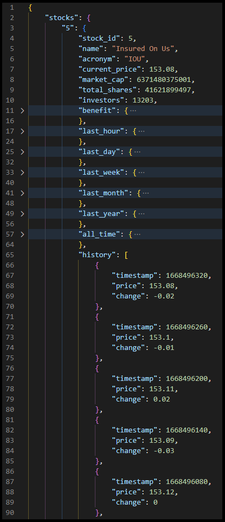Click the timestamp value 1668496140

(x=186, y=430)
